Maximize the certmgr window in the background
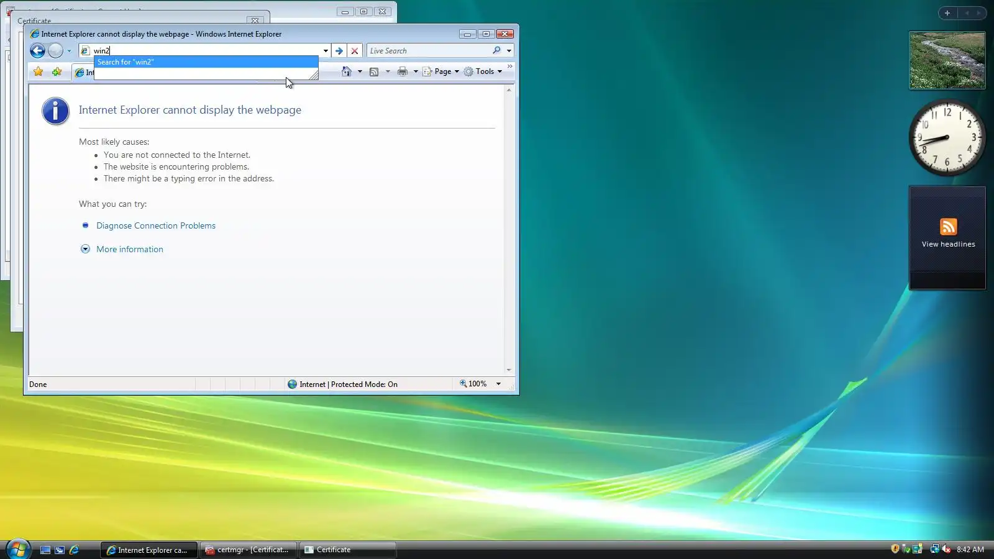 pyautogui.click(x=364, y=11)
